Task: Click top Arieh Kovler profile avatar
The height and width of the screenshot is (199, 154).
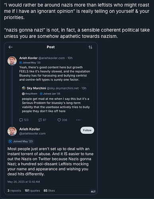Action: [12, 61]
